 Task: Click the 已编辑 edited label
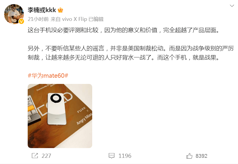(96, 19)
